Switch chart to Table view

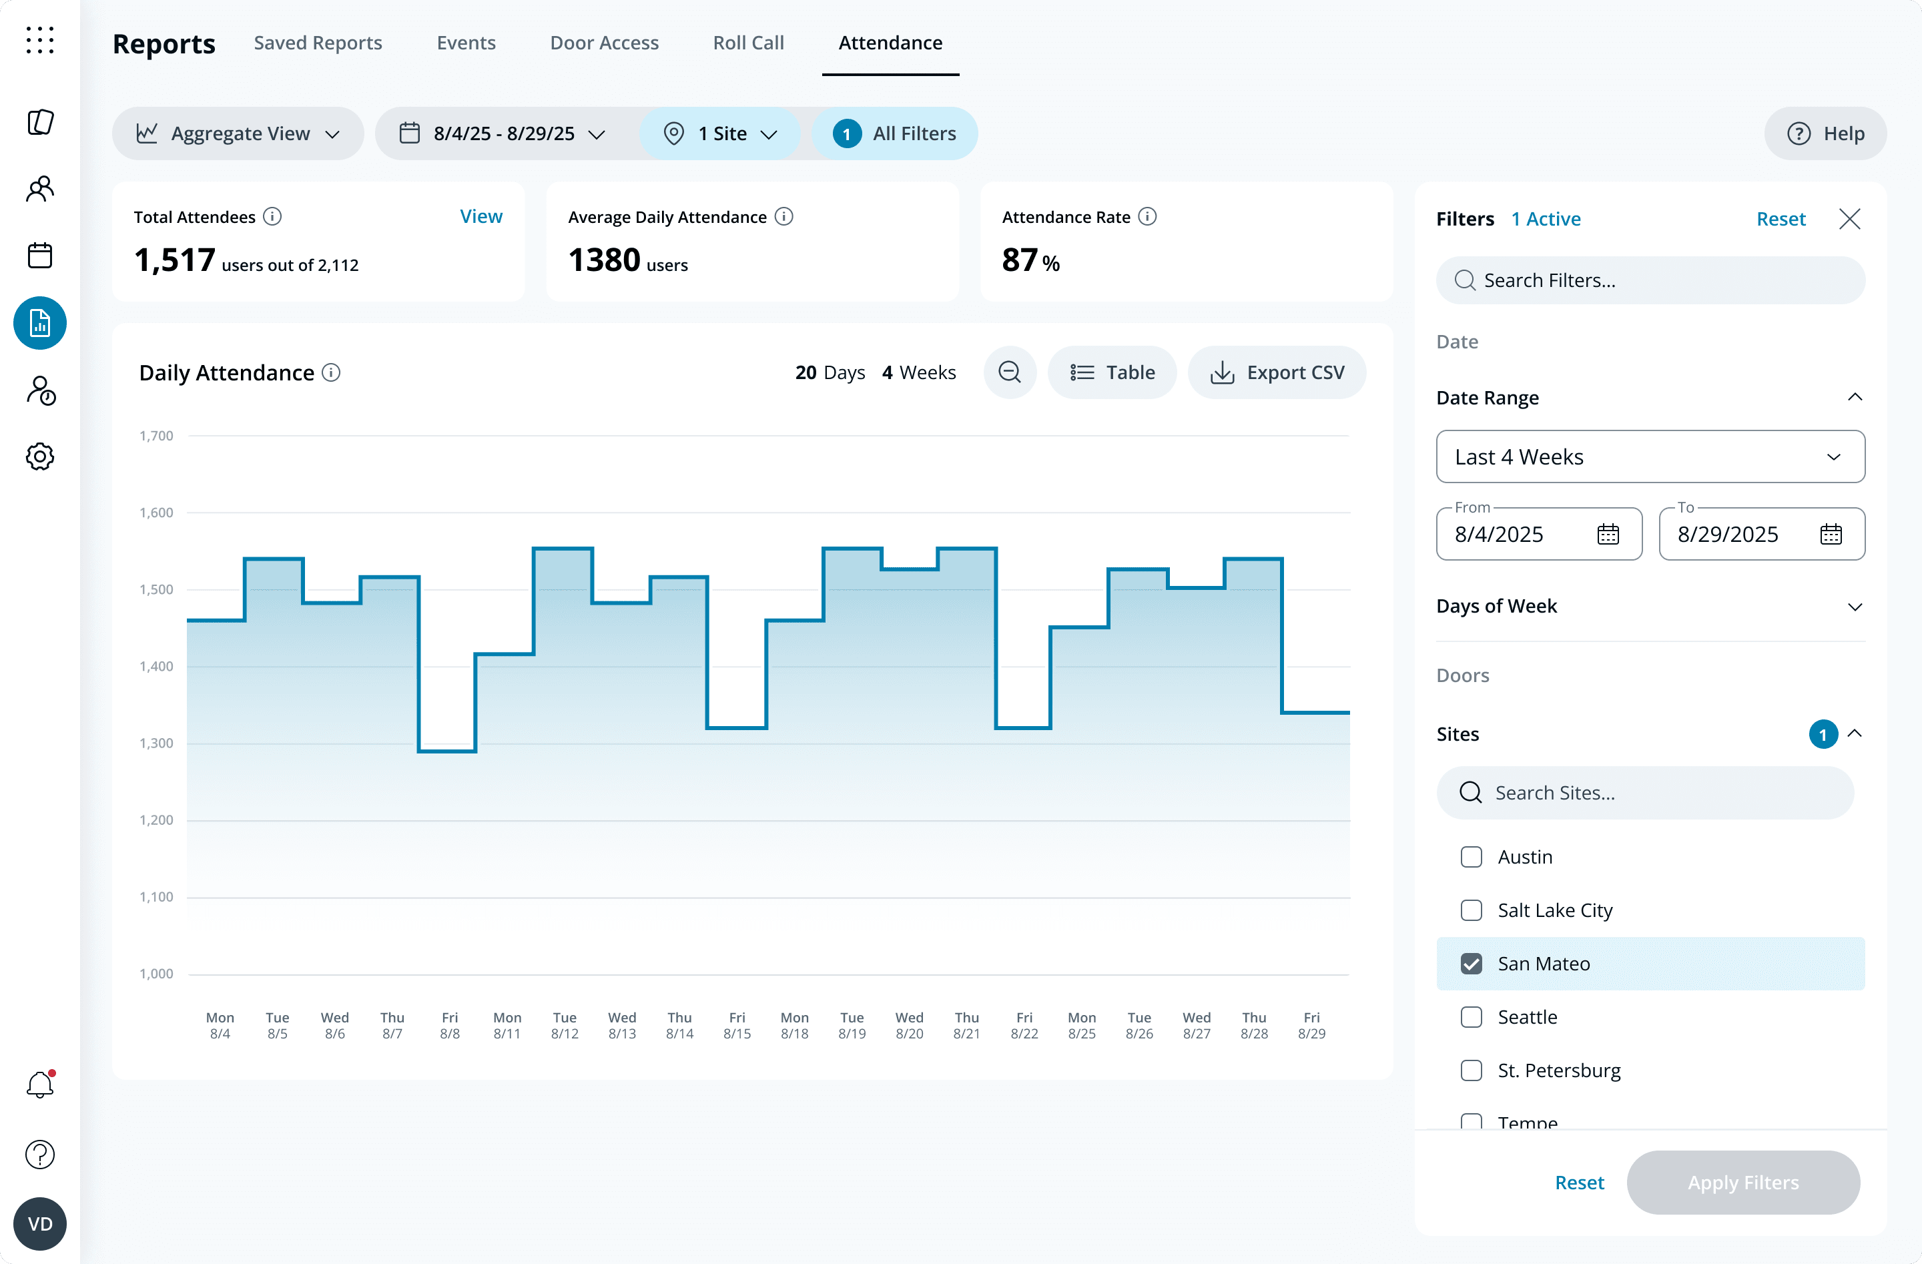click(1112, 372)
